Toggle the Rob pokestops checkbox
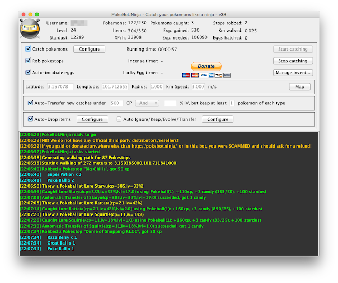The width and height of the screenshot is (338, 283). (28, 61)
